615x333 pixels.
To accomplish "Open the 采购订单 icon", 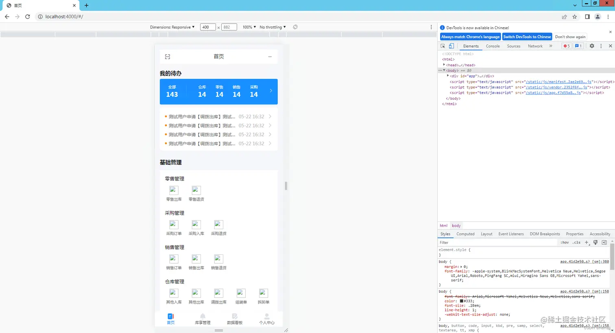I will (x=174, y=224).
